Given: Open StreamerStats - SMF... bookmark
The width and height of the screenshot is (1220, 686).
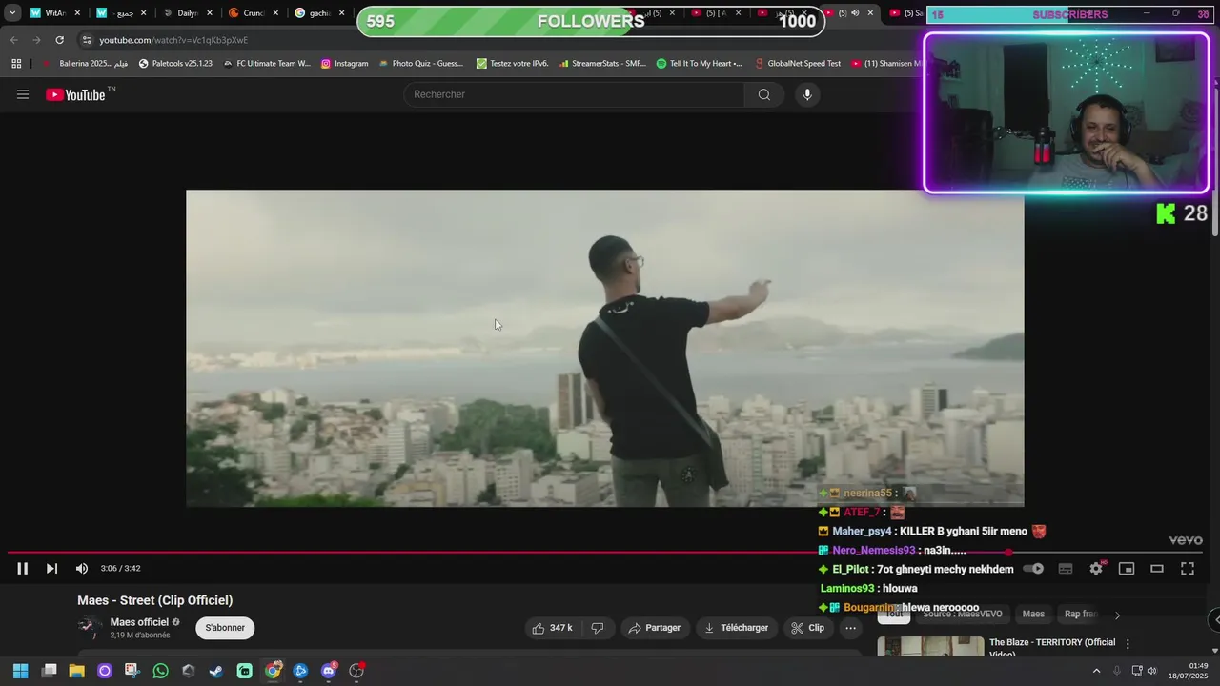Looking at the screenshot, I should coord(601,64).
